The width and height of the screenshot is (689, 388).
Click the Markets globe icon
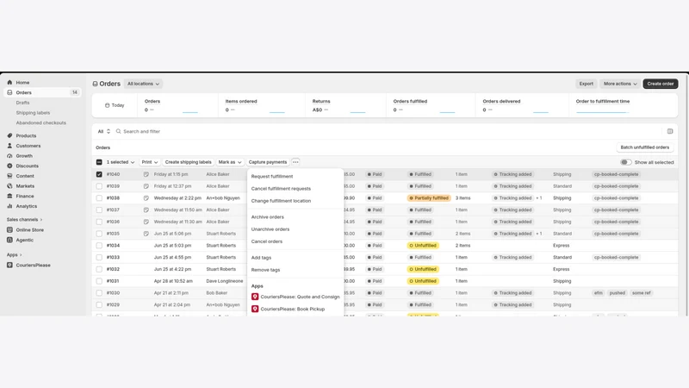tap(9, 186)
